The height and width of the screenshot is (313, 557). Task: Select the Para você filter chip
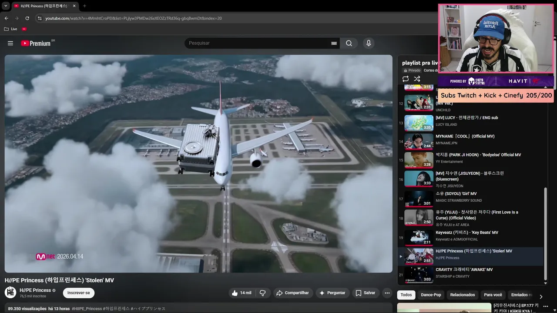[493, 295]
